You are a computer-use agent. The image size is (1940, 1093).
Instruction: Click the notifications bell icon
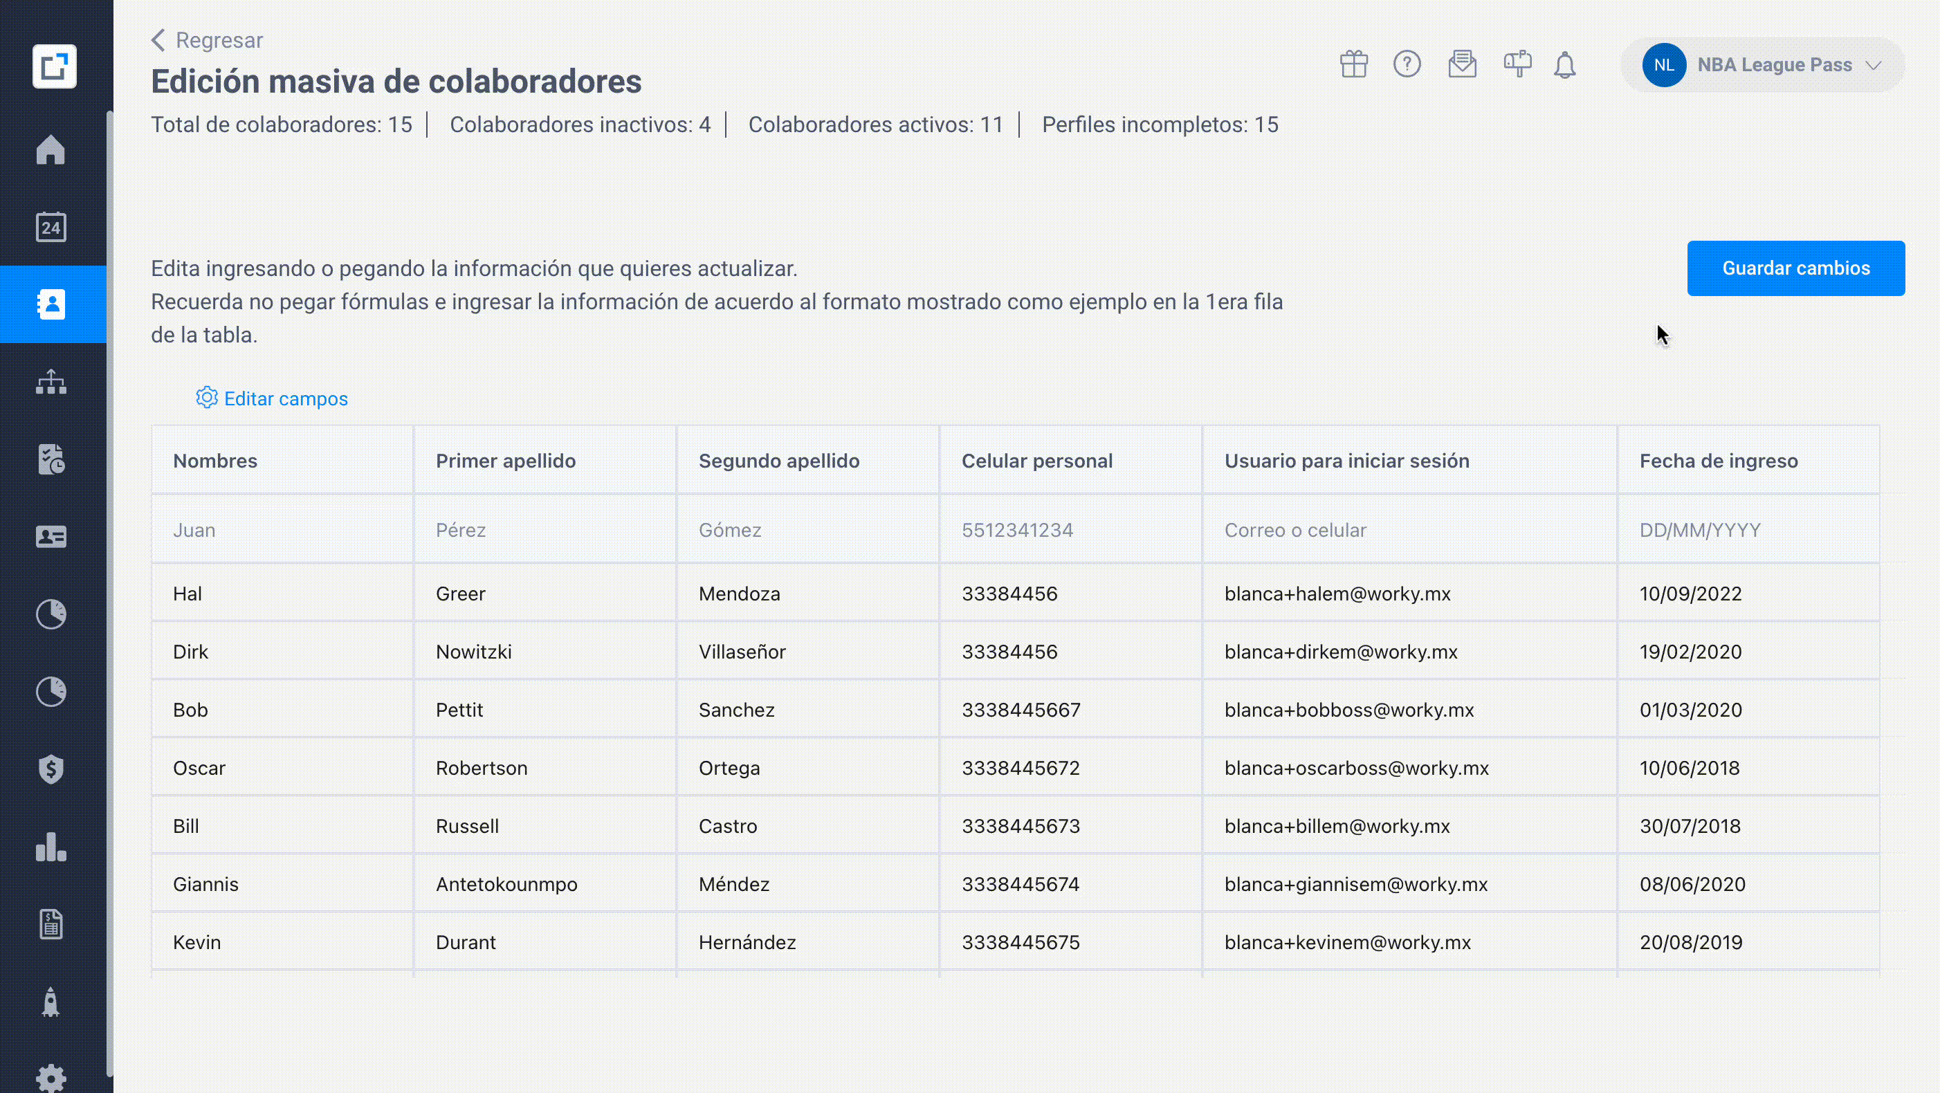[x=1566, y=64]
